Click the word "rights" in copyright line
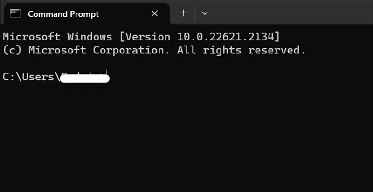This screenshot has width=373, height=192. [x=222, y=50]
